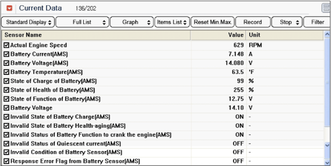Toggle Battery Temperature(AMS) checkbox

[x=7, y=72]
